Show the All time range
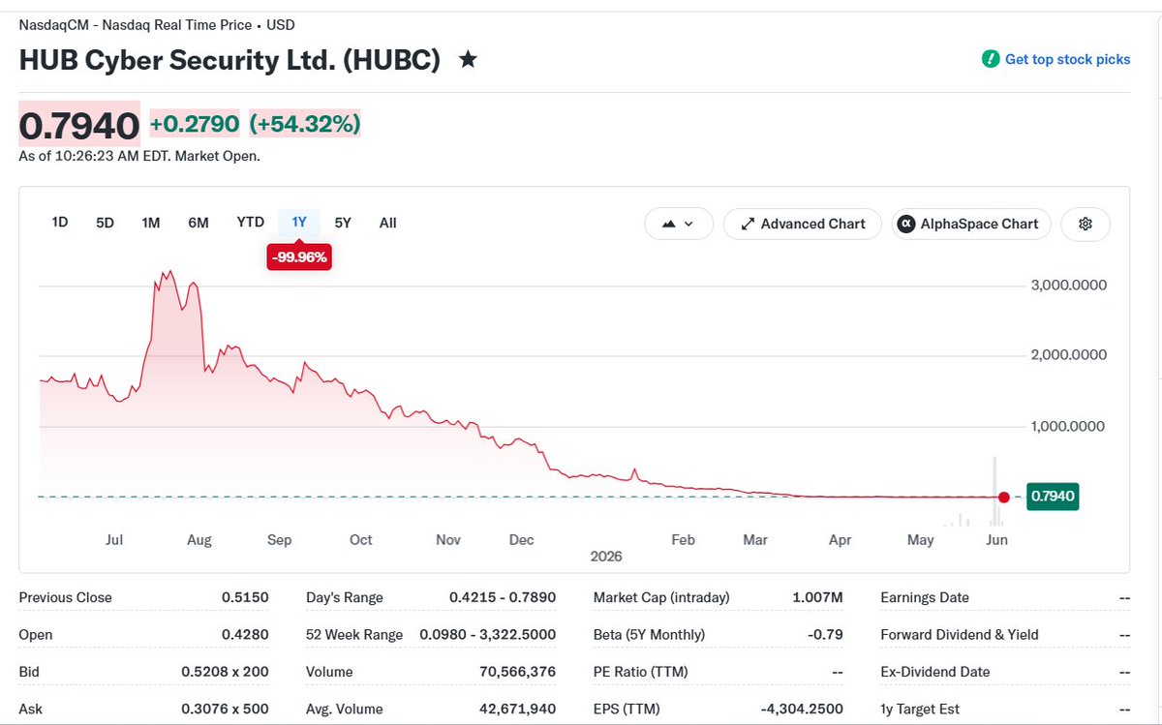The width and height of the screenshot is (1162, 725). pyautogui.click(x=388, y=223)
